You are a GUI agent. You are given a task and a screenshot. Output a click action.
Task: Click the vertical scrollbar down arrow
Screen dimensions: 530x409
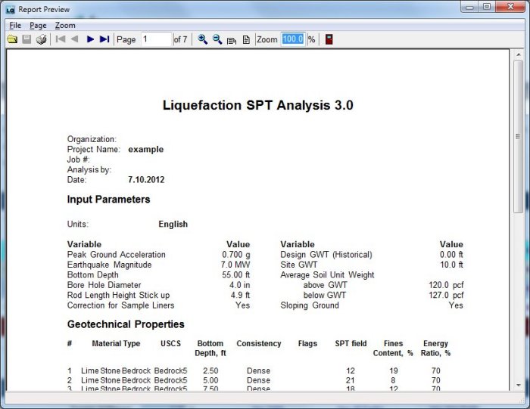click(518, 385)
